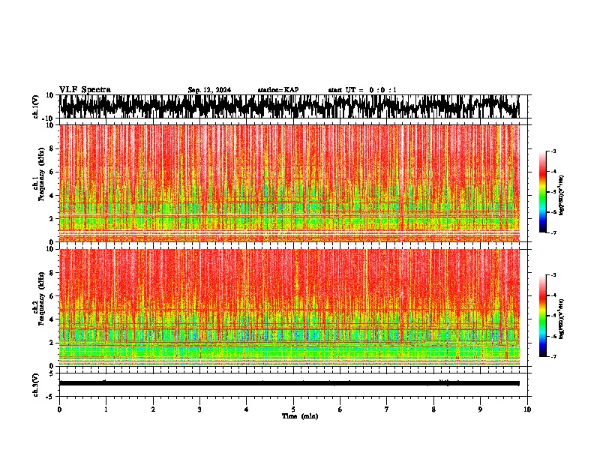Click the 4 kHz tick on ch.1 spectrogram
The height and width of the screenshot is (459, 594).
(52, 196)
